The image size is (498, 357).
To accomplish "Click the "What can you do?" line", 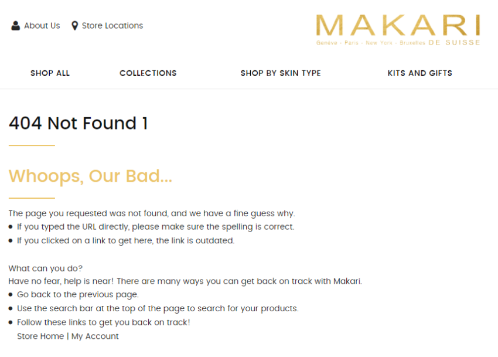I will click(x=46, y=268).
